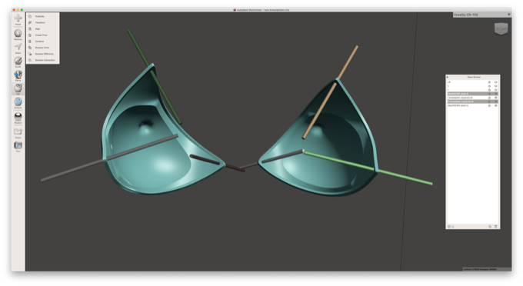This screenshot has height=286, width=523.
Task: Toggle visibility eye for Mesh001468 (copy 4)
Action: tap(496, 94)
